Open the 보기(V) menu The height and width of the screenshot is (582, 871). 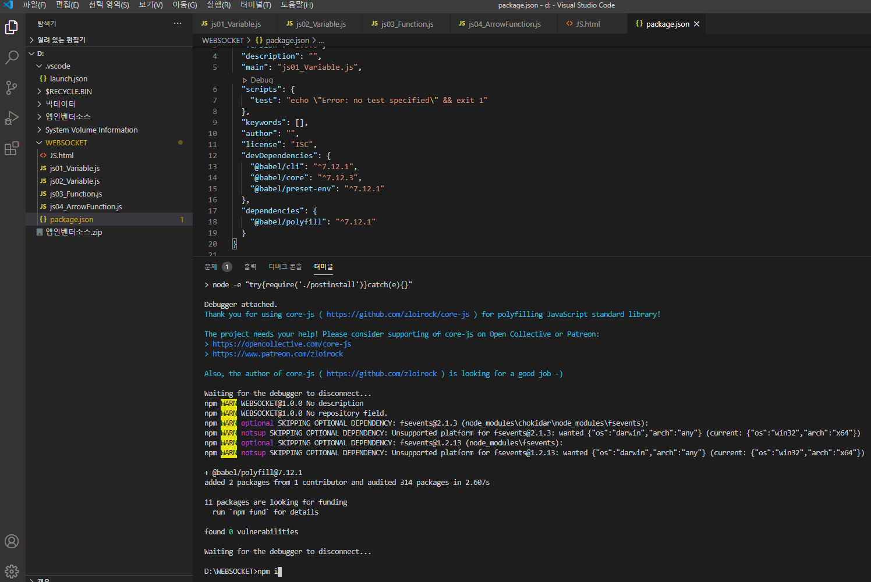151,5
